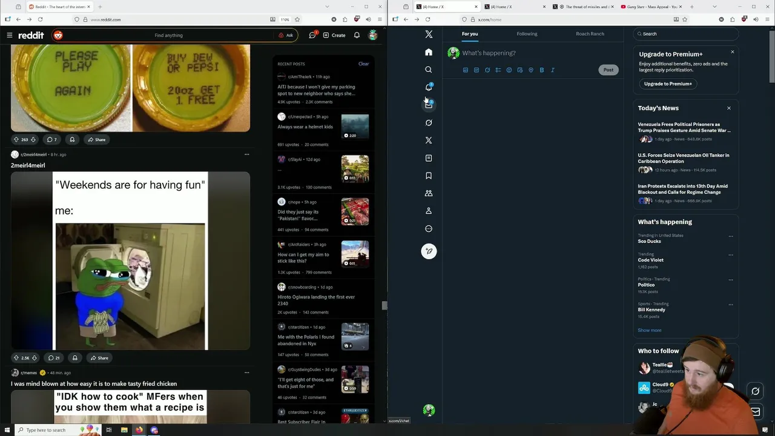This screenshot has width=775, height=436.
Task: Open r/Unexpected video thumbnail in recent posts
Action: pyautogui.click(x=355, y=127)
